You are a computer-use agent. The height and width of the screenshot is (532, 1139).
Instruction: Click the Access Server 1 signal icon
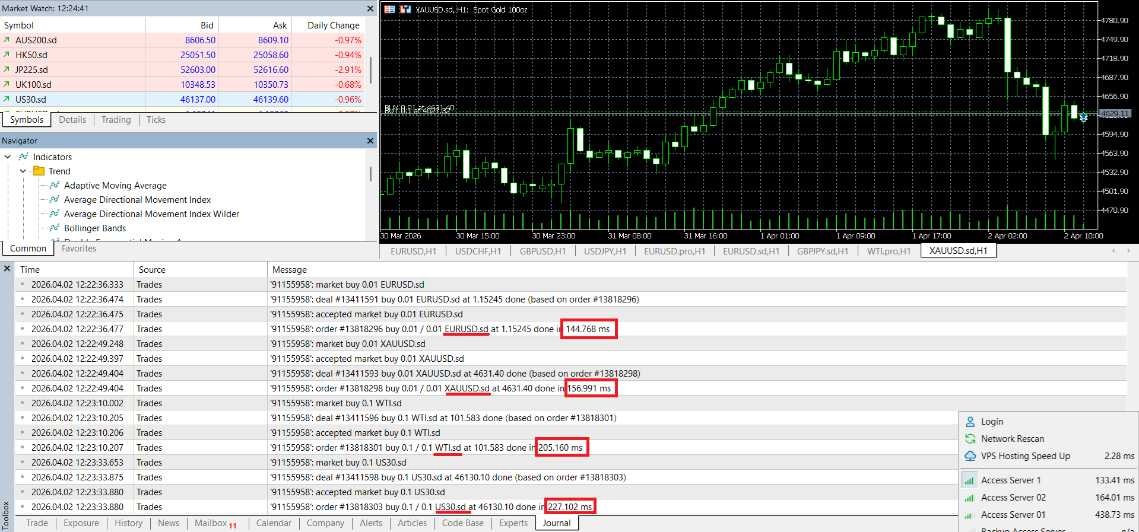(x=969, y=480)
